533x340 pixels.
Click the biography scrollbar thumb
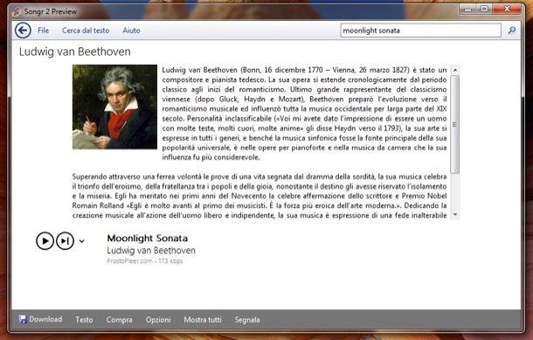(455, 124)
